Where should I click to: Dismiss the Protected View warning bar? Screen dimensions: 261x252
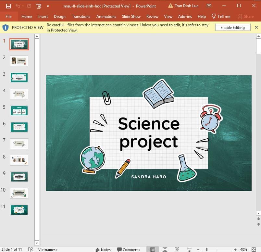coord(256,27)
